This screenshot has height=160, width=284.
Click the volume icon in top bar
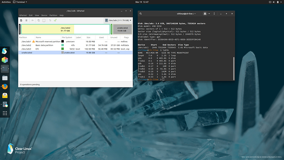point(274,2)
